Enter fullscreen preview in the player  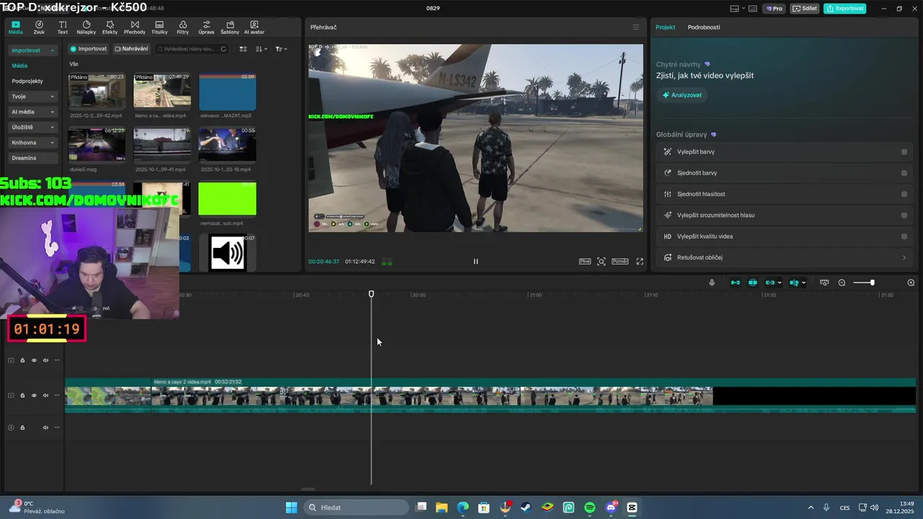[x=640, y=262]
